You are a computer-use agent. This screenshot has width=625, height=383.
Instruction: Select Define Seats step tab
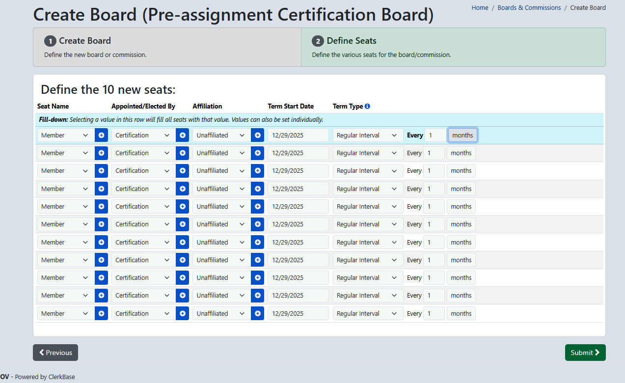click(x=453, y=47)
